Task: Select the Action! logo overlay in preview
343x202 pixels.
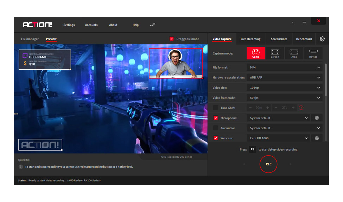Action: pyautogui.click(x=40, y=145)
